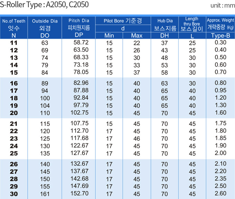Select weight value 2.60
The width and height of the screenshot is (235, 199).
(x=220, y=193)
